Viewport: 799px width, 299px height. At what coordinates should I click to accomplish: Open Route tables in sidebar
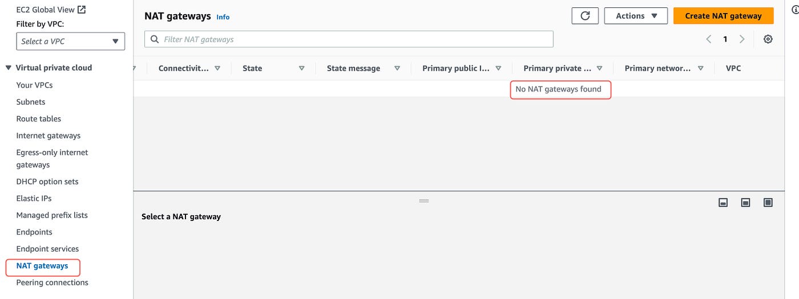[39, 119]
